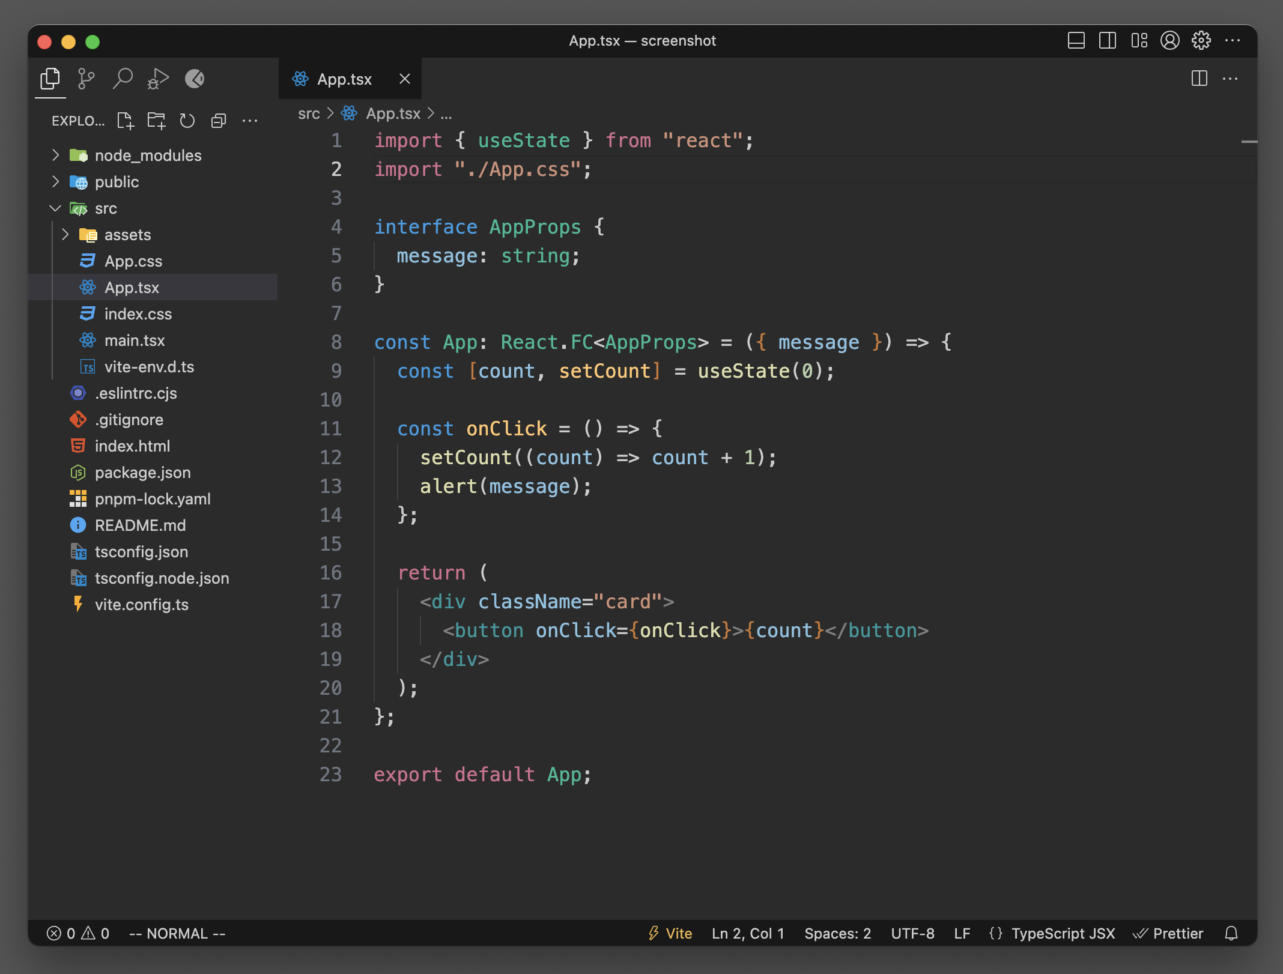This screenshot has width=1283, height=974.
Task: Place cursor on 'useState' in line 1
Action: (524, 141)
